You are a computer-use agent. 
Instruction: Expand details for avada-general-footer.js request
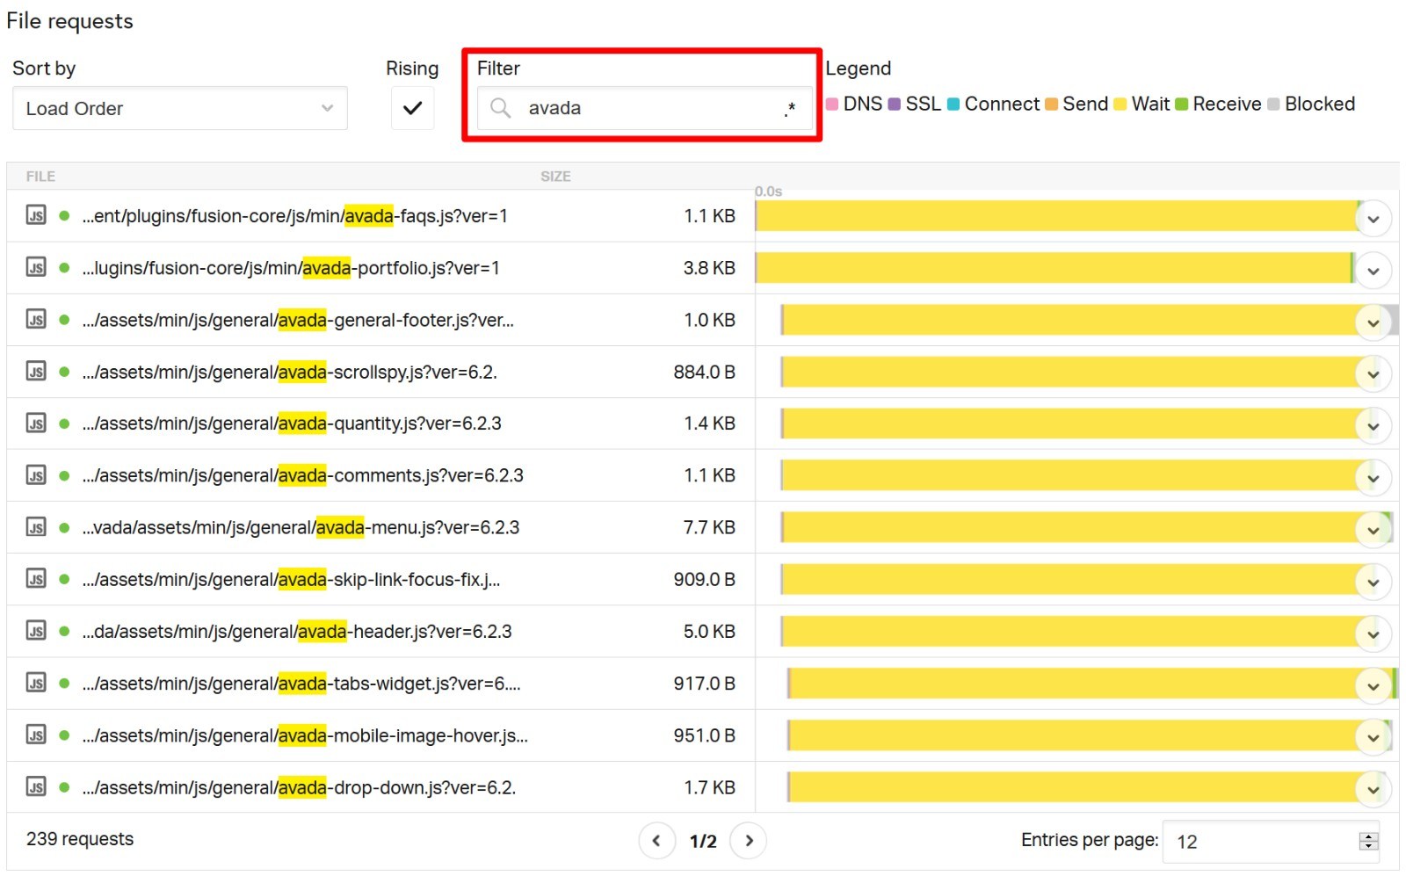(1373, 322)
